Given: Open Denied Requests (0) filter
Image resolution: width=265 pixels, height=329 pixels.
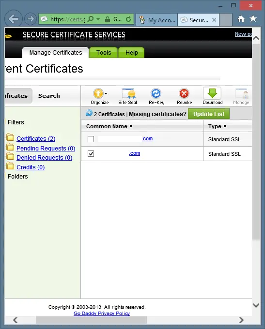Looking at the screenshot, I should pos(45,158).
